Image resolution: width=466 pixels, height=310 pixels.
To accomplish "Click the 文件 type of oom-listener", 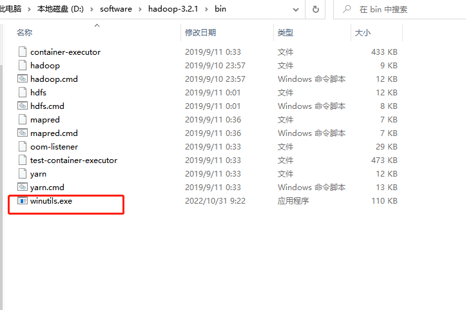I will coord(286,147).
